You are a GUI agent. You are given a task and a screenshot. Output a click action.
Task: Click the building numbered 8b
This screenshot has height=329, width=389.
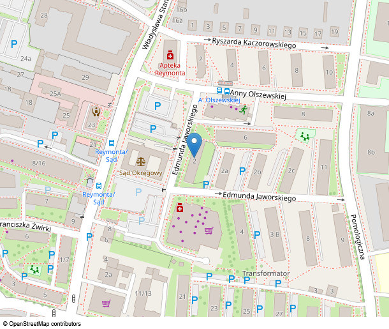point(371,152)
